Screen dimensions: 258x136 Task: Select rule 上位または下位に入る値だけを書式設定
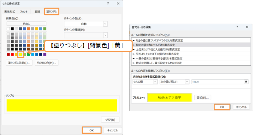191,49
